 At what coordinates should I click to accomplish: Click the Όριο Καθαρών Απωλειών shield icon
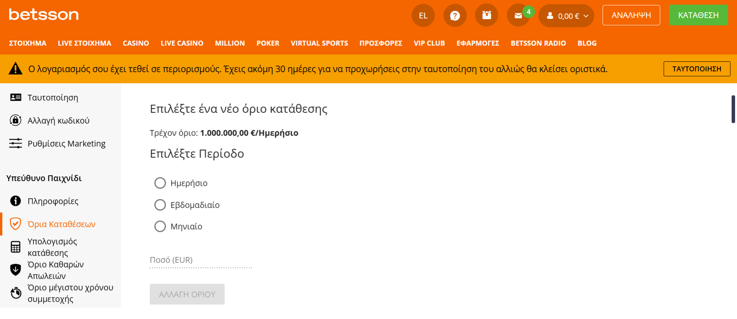(x=15, y=270)
